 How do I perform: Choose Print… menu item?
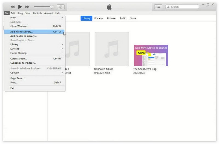[34, 83]
